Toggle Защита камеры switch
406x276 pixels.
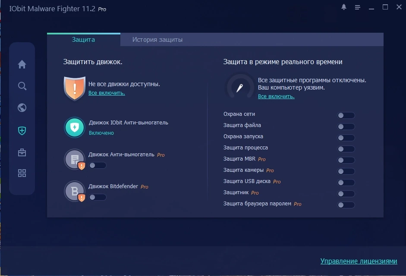(346, 171)
